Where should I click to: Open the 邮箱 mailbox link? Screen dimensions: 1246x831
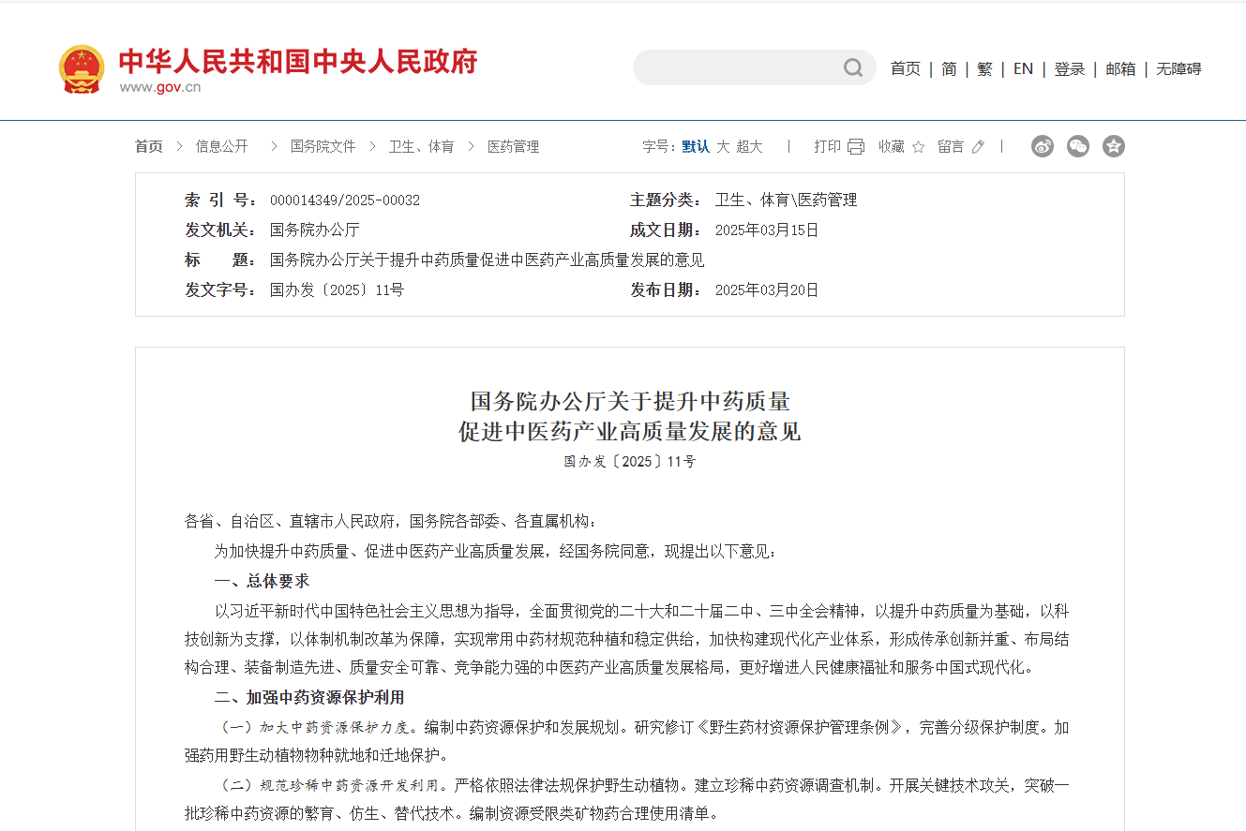pos(1120,68)
